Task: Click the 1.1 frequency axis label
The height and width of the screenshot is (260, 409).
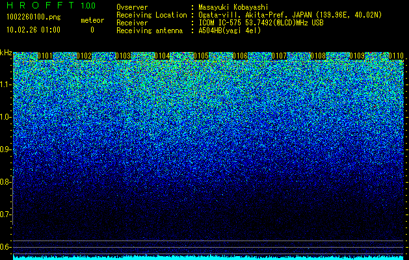Action: [5, 85]
